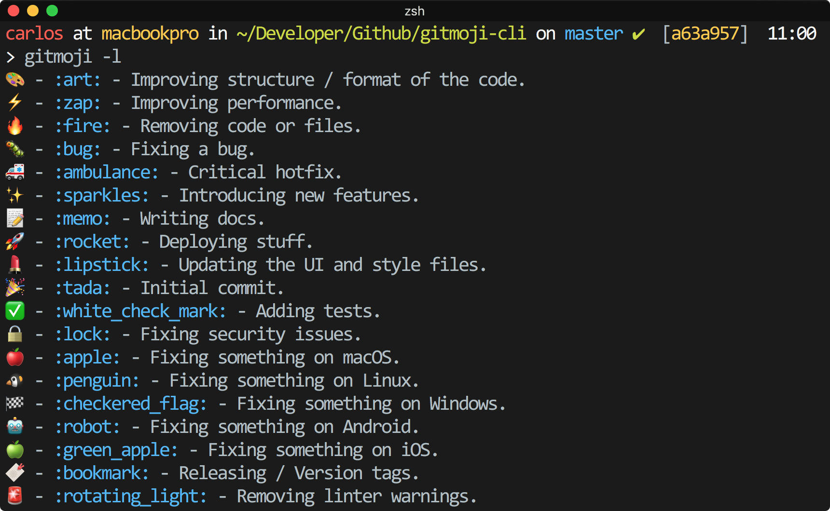Select the ambulance emoji for critical hotfix
The width and height of the screenshot is (830, 511).
(14, 172)
